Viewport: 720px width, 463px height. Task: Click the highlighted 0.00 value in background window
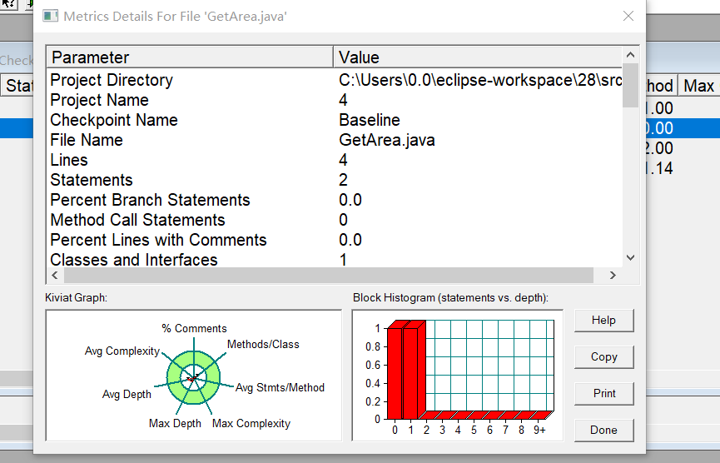658,128
